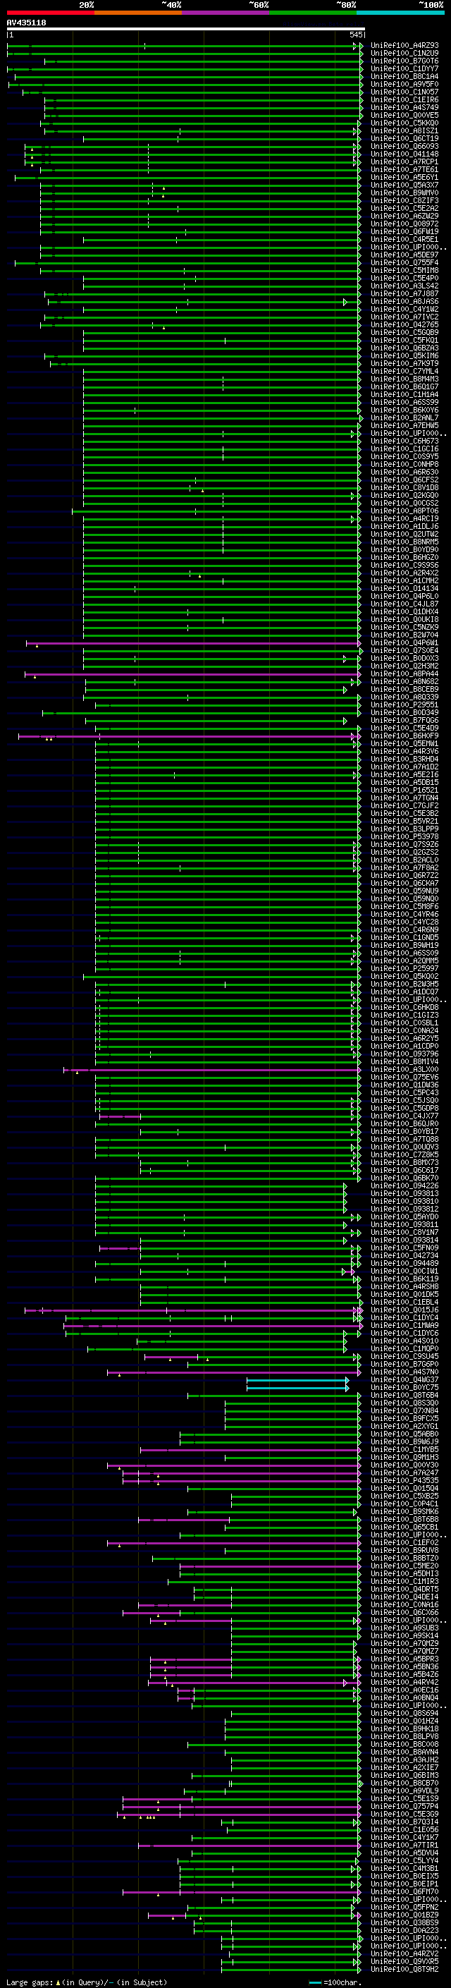The height and width of the screenshot is (1988, 451).
Task: Click the purple alignment bar for A8PA44
Action: (x=192, y=673)
